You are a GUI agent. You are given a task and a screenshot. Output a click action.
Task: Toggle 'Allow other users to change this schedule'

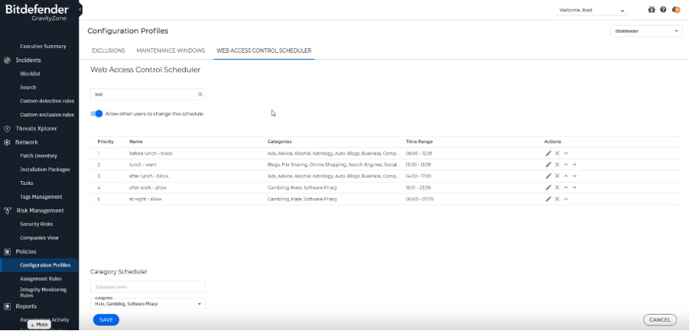pyautogui.click(x=96, y=113)
